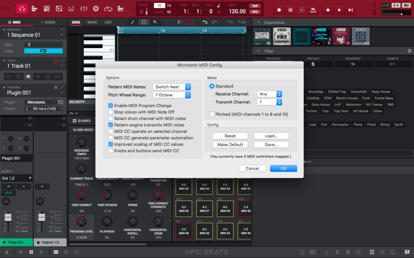Toggle Improved scaling of MIDI CC values
This screenshot has width=414, height=258.
click(110, 144)
